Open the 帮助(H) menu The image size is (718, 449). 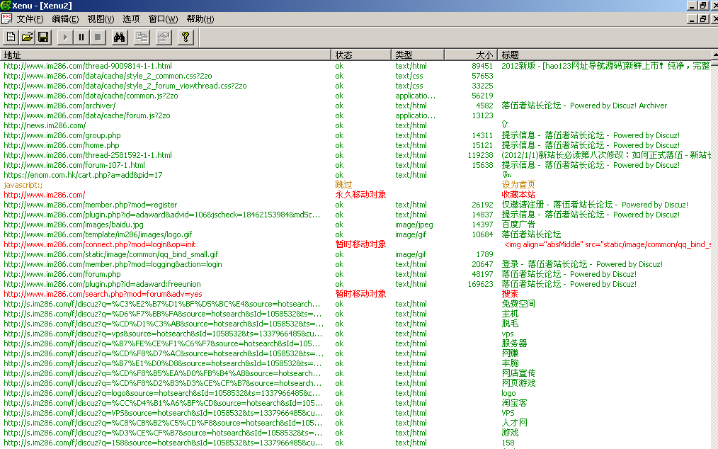[200, 19]
